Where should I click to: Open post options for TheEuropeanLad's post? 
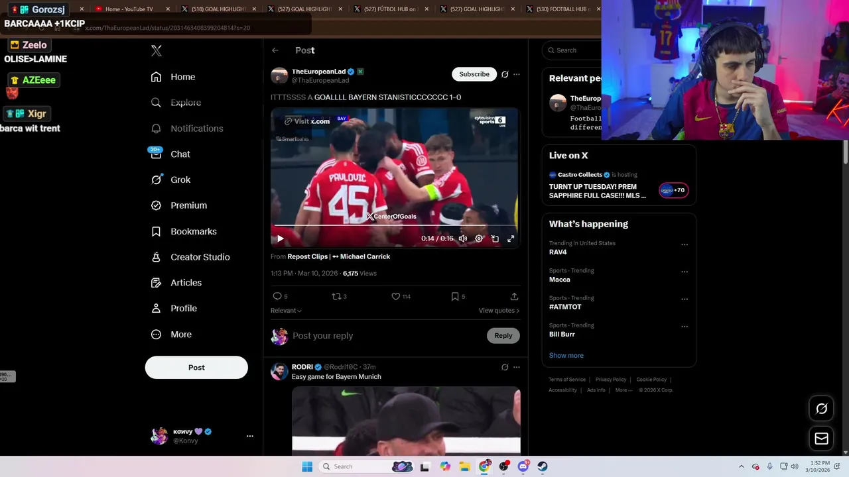(517, 74)
